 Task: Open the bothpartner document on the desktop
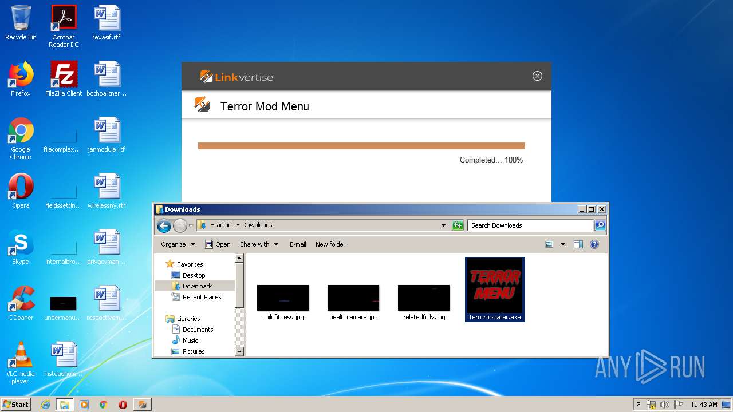[107, 79]
